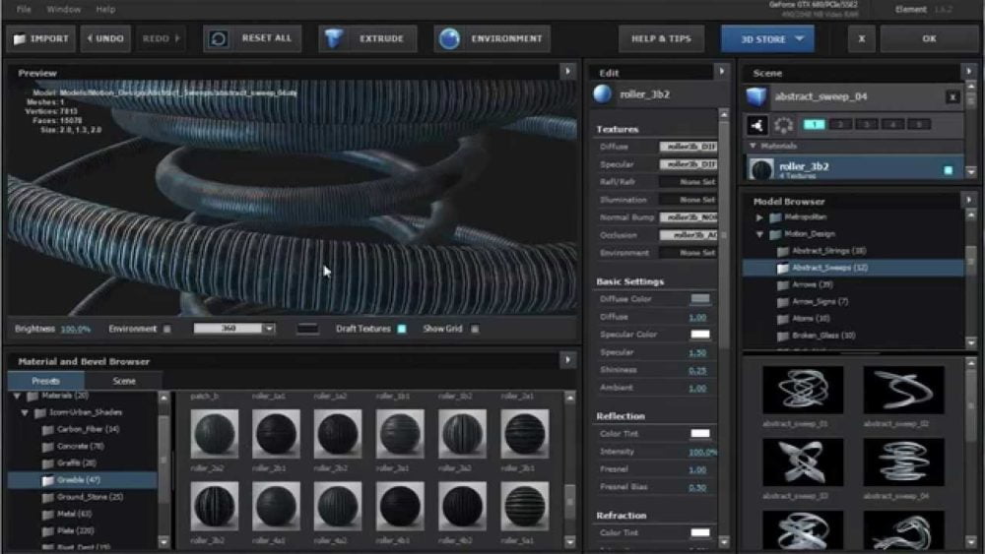The image size is (985, 554).
Task: Click the particle replicator ring icon in Scene
Action: coord(783,125)
